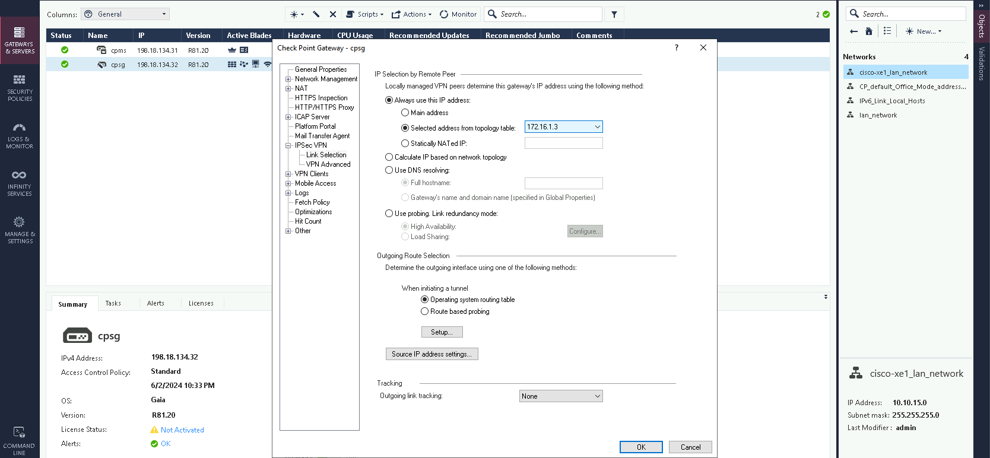This screenshot has height=458, width=990.
Task: Expand the VPN Clients tree node
Action: tap(288, 174)
